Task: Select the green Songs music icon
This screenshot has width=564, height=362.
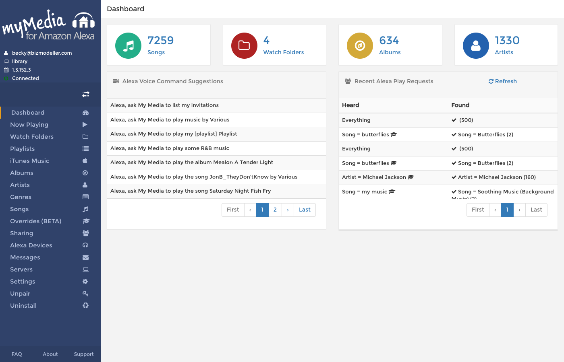Action: click(x=128, y=45)
